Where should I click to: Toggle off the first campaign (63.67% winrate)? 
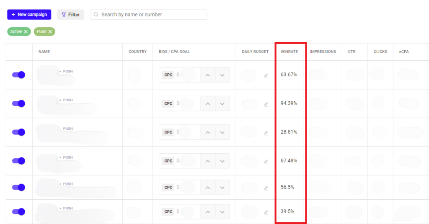[x=18, y=75]
